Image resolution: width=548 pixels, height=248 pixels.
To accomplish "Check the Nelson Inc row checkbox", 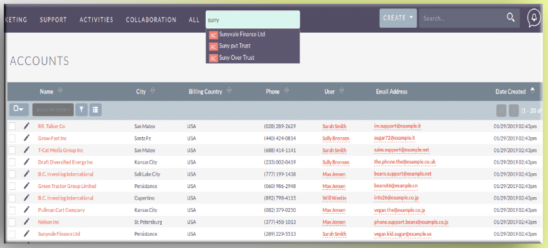I will 12,222.
